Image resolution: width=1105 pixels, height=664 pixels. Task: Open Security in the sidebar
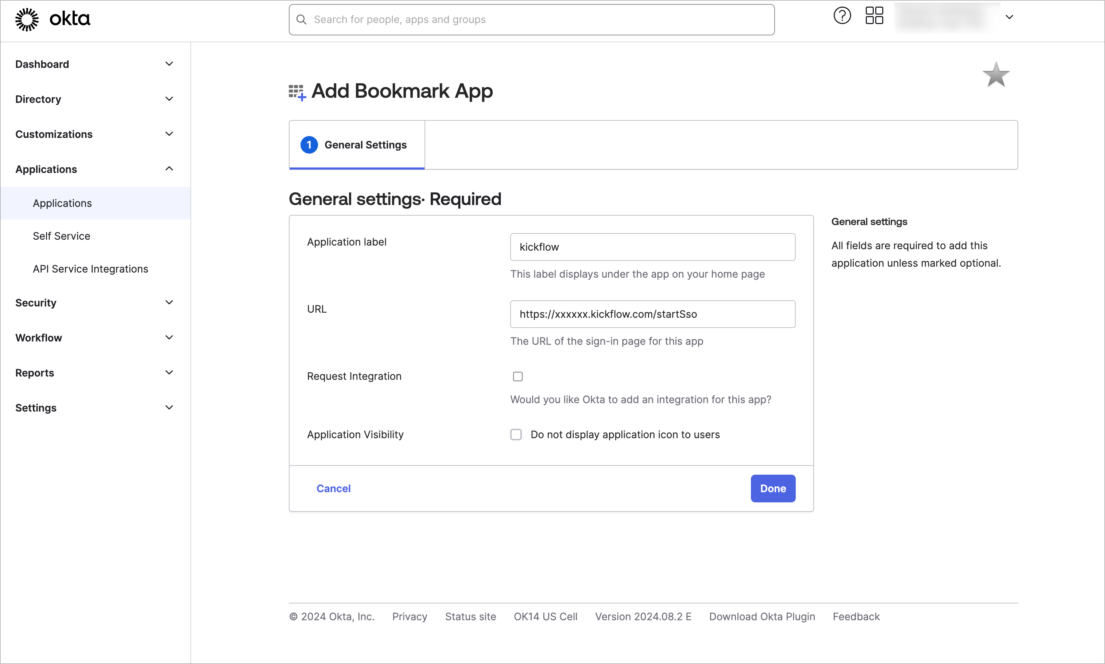36,302
